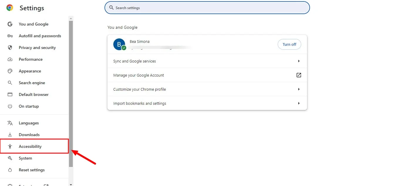
Task: Click the sidebar scrollbar thumb
Action: (x=71, y=94)
